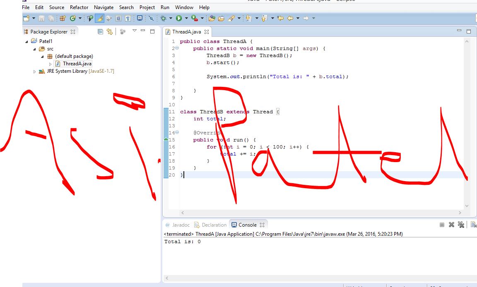Click editor vertical scrollbar down arrow

click(x=467, y=206)
